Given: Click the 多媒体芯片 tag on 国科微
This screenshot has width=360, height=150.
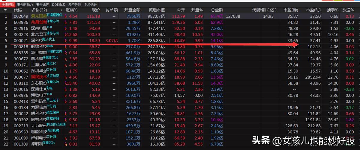Looking at the screenshot, I should [x=50, y=58].
